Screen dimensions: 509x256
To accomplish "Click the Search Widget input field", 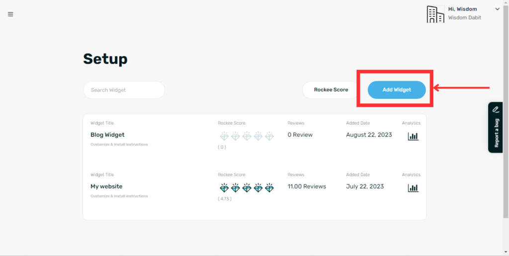I will [124, 90].
